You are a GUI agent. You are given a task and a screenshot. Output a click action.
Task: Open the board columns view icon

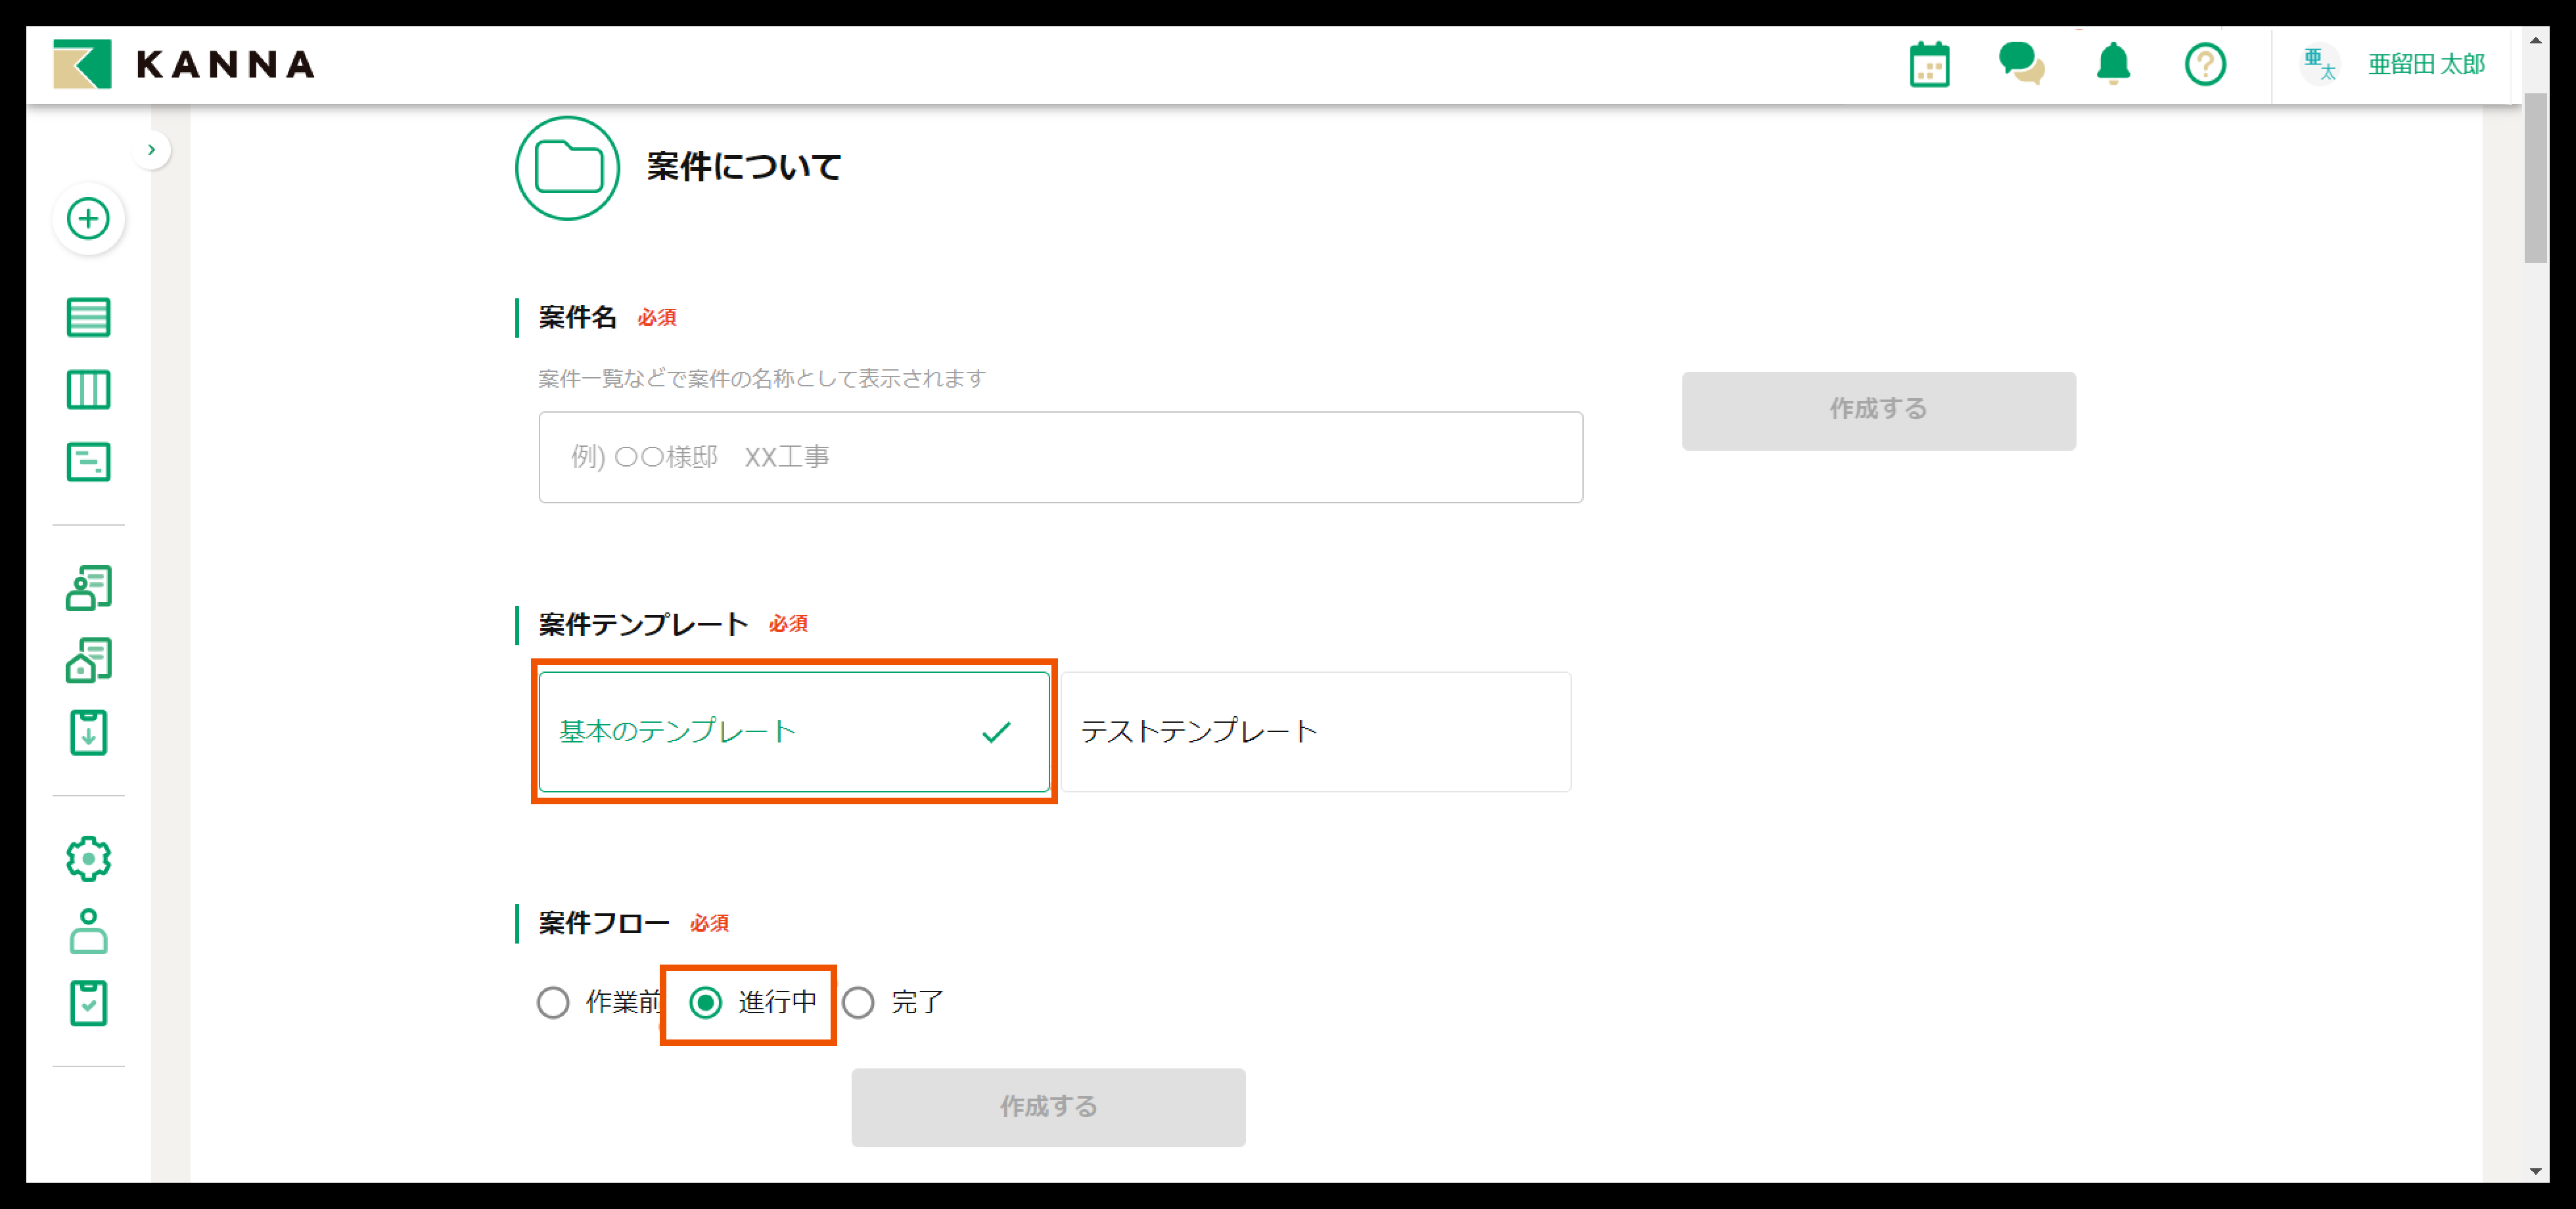(88, 389)
